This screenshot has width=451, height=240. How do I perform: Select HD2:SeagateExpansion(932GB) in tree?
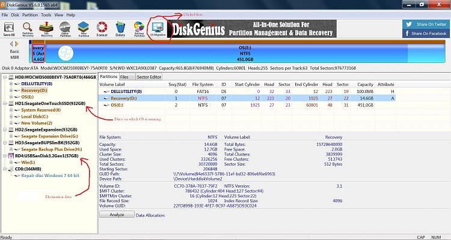[46, 130]
